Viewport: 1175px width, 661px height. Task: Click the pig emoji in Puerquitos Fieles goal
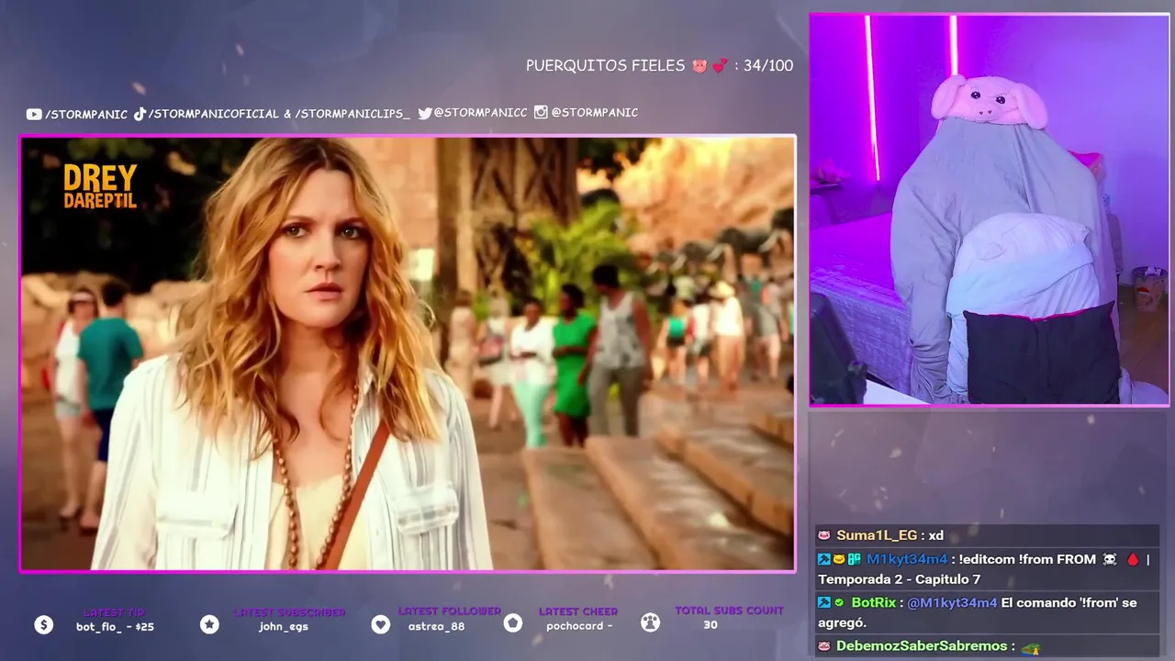tap(699, 66)
